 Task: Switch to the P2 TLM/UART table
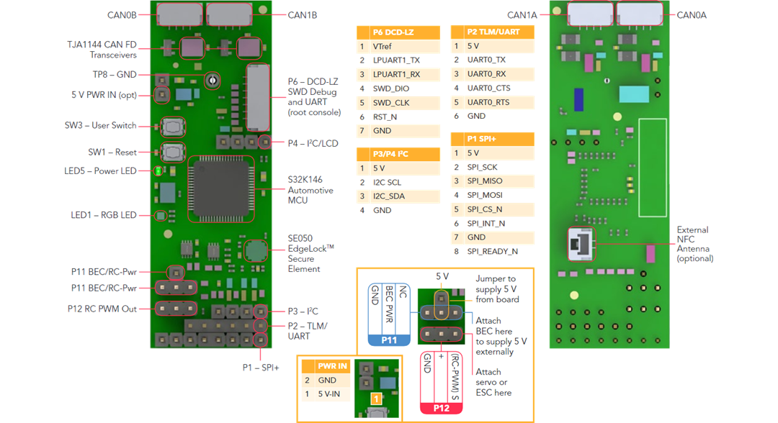coord(492,32)
